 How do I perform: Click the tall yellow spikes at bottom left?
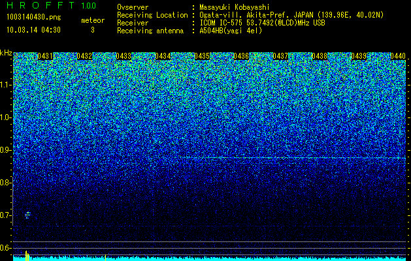click(27, 256)
